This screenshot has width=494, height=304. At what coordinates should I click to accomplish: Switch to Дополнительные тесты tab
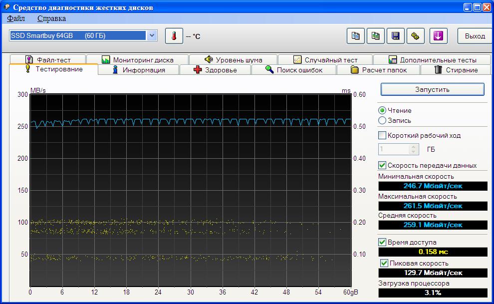click(432, 59)
